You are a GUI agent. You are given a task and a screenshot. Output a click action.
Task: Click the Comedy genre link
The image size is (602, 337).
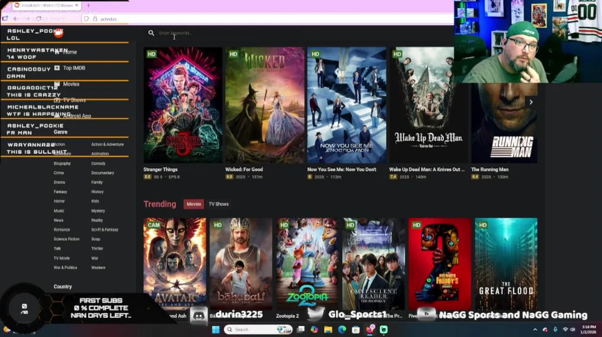click(x=98, y=164)
